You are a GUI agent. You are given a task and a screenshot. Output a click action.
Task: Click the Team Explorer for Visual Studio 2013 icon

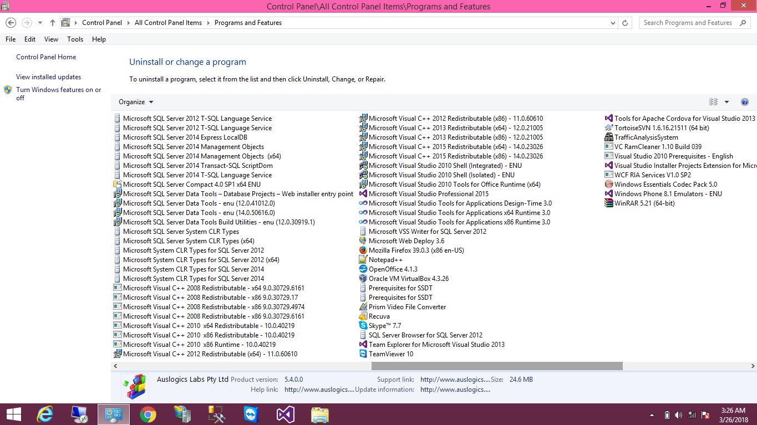click(x=363, y=345)
